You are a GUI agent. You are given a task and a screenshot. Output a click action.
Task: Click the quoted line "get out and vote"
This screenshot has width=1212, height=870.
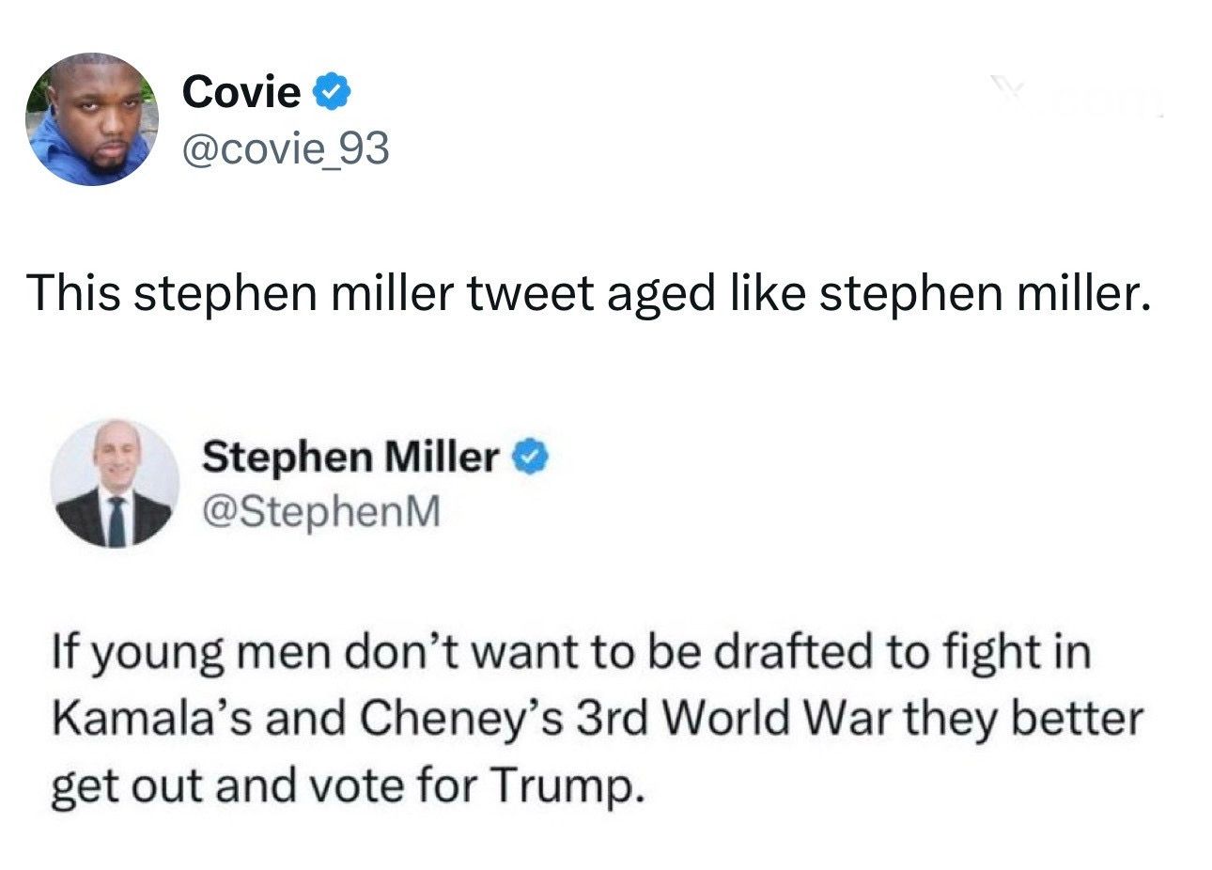349,785
